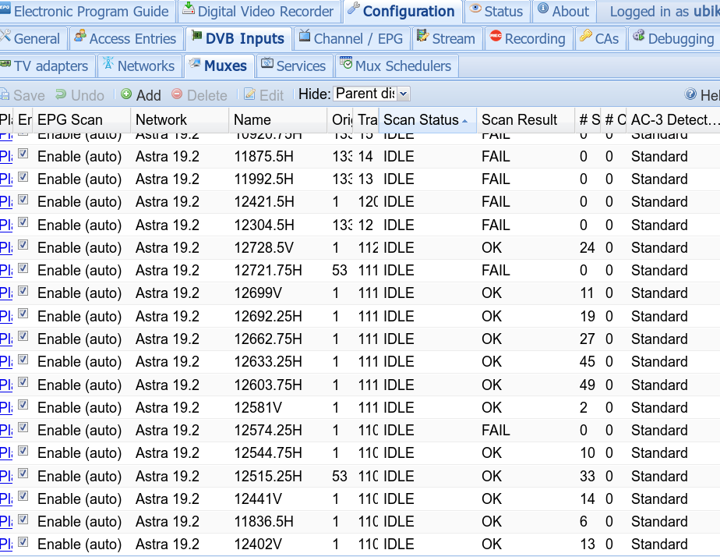Click the wrench icon on Configuration tab
This screenshot has width=720, height=557.
353,9
